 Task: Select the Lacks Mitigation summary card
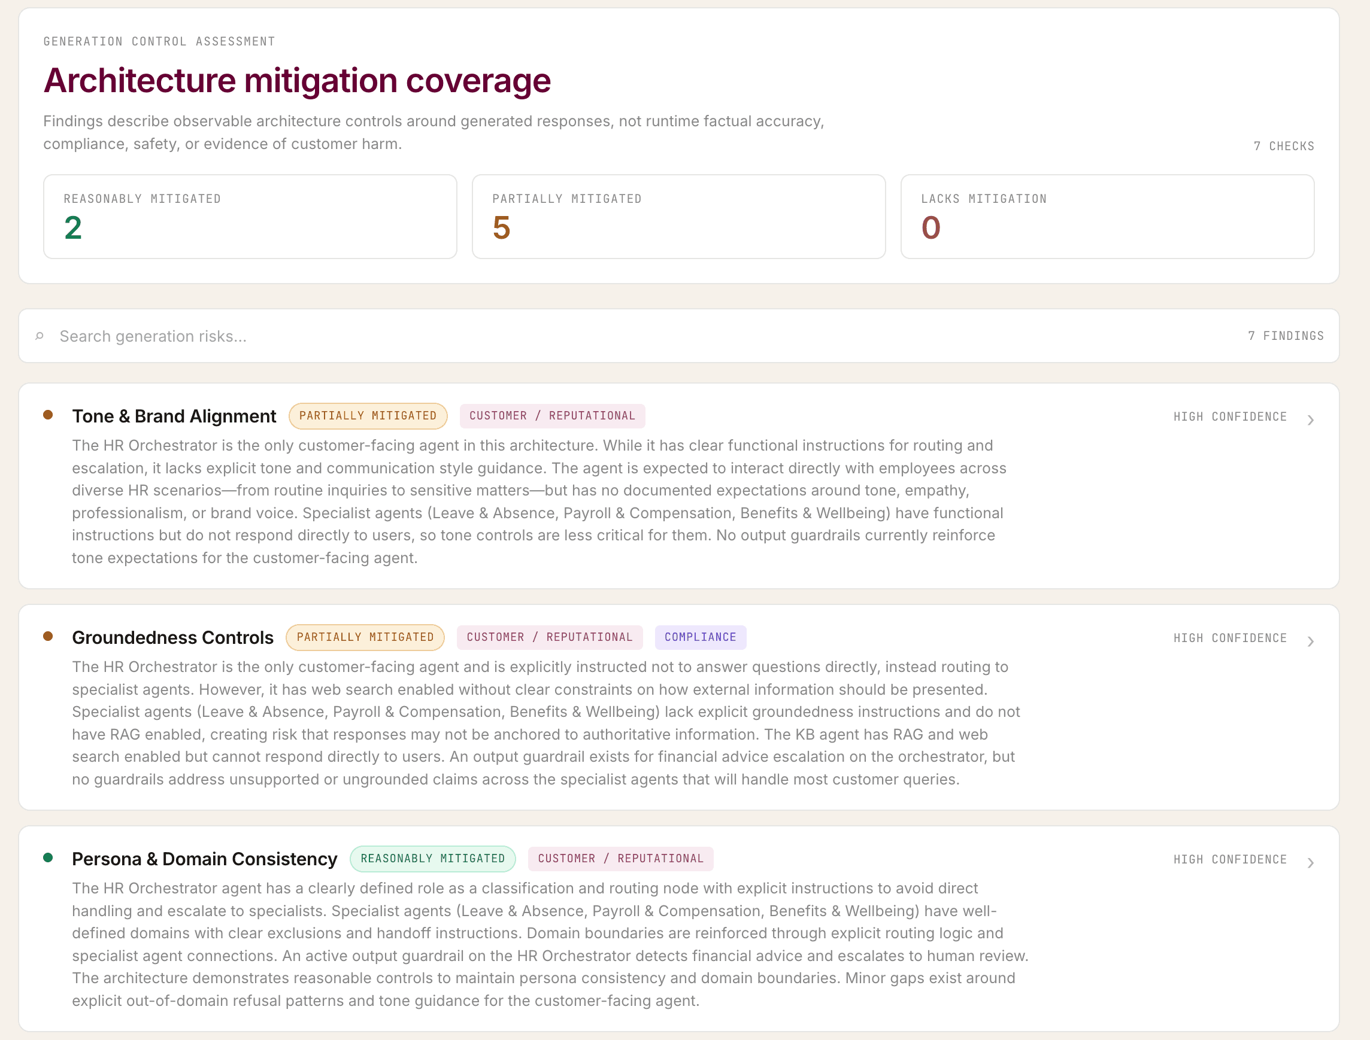tap(1107, 217)
